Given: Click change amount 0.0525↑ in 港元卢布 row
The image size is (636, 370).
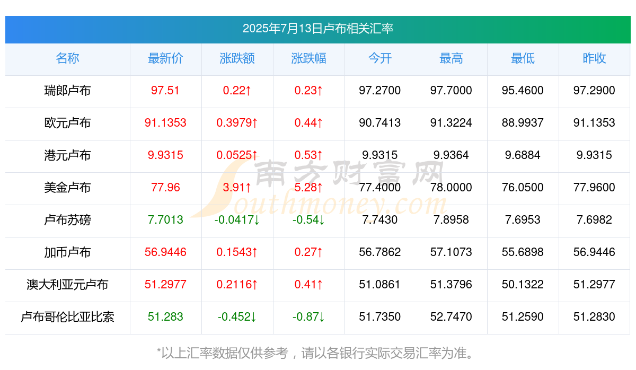Looking at the screenshot, I should click(237, 155).
